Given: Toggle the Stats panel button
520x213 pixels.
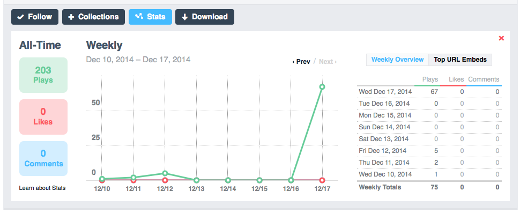Looking at the screenshot, I should click(150, 17).
